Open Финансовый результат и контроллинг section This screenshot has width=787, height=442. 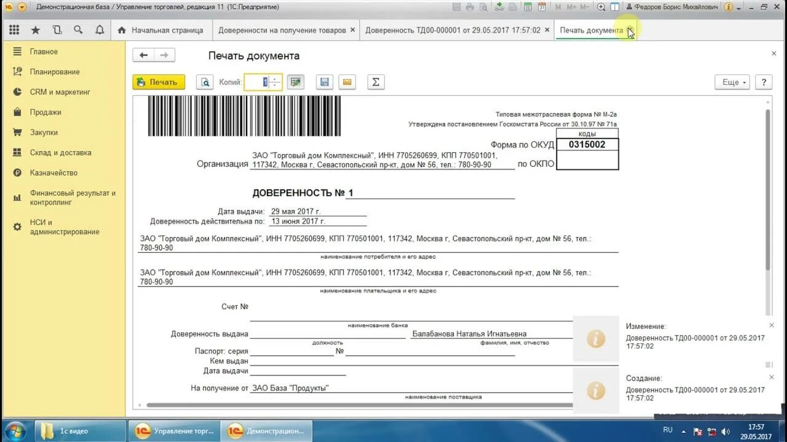click(73, 198)
